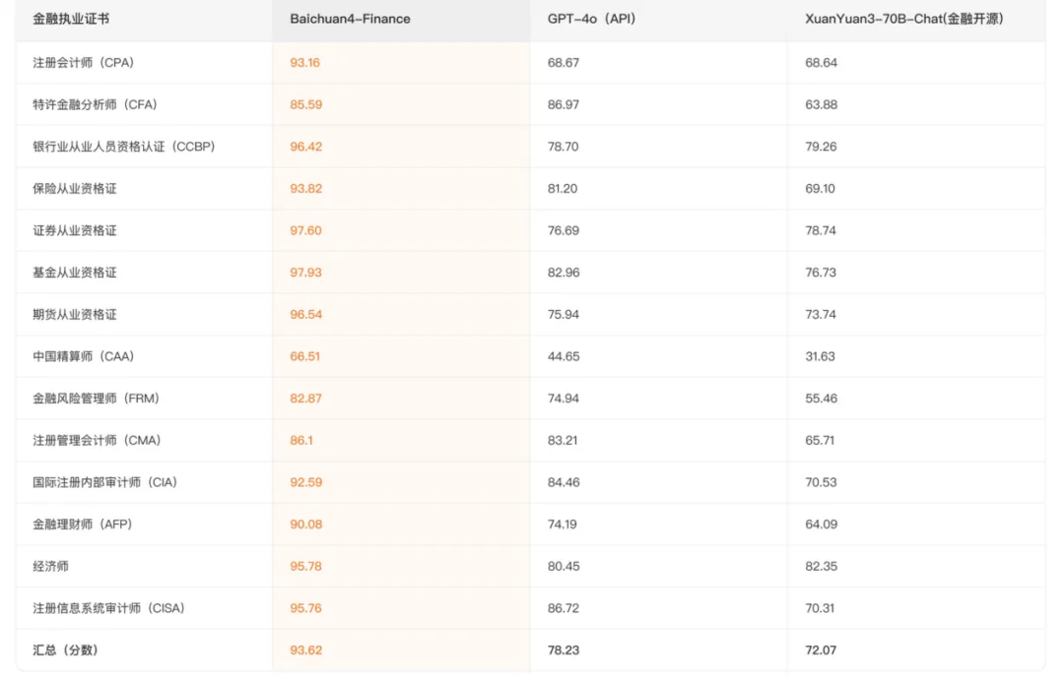Select the 特许金融分析师 (CFA) row label
Image resolution: width=1064 pixels, height=680 pixels.
click(x=95, y=104)
